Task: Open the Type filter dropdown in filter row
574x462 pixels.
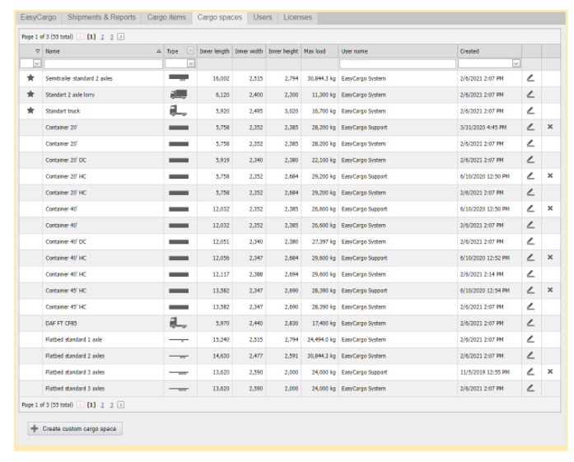Action: pos(191,63)
